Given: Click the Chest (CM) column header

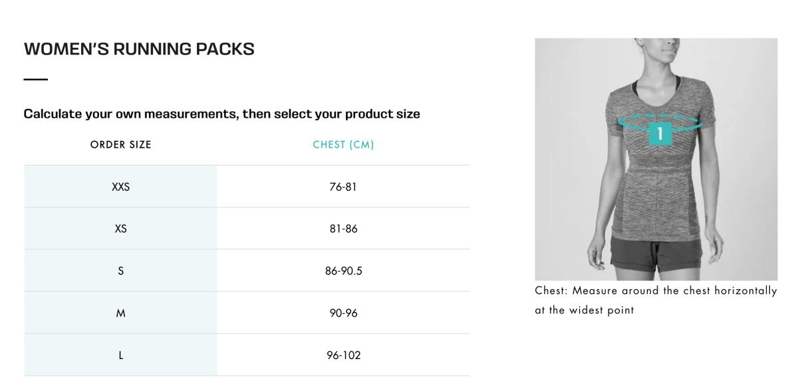Looking at the screenshot, I should (343, 144).
